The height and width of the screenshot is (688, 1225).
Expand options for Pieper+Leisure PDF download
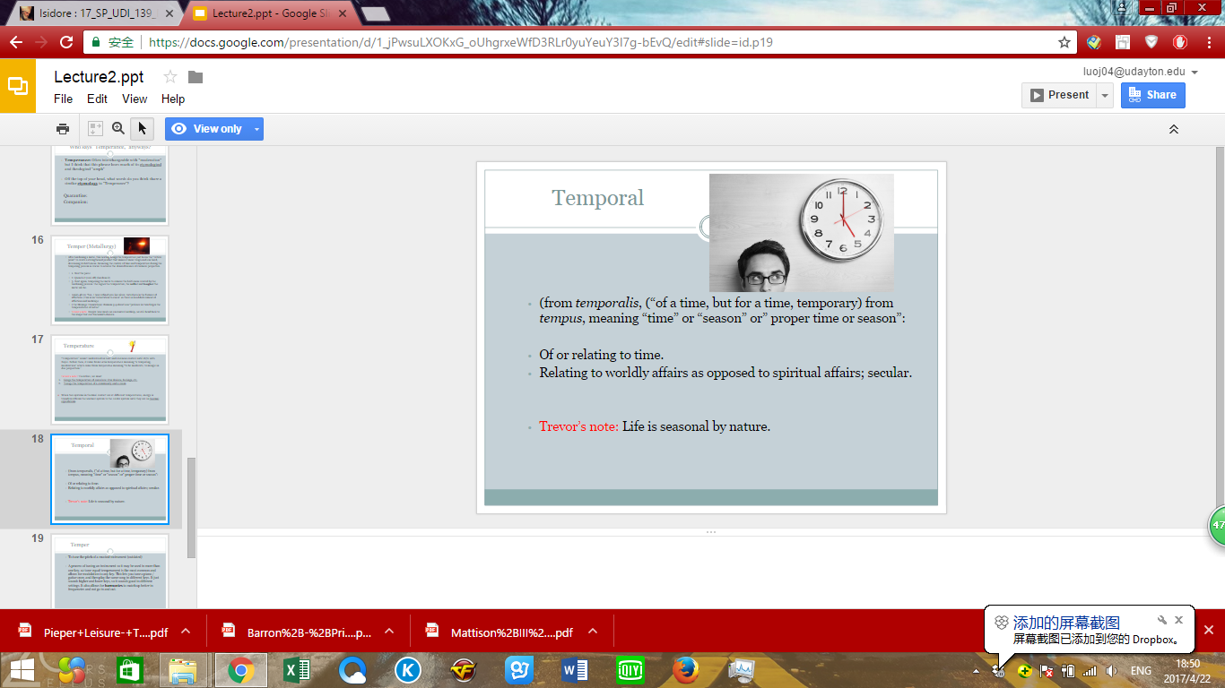186,632
